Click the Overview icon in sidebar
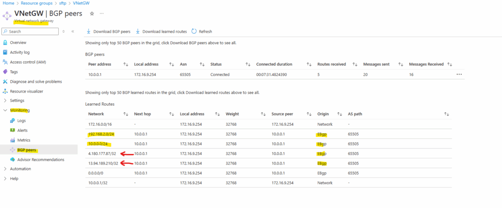502x208 pixels. pos(5,43)
